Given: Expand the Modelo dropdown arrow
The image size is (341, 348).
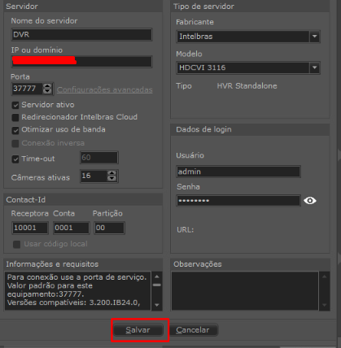Looking at the screenshot, I should point(314,67).
